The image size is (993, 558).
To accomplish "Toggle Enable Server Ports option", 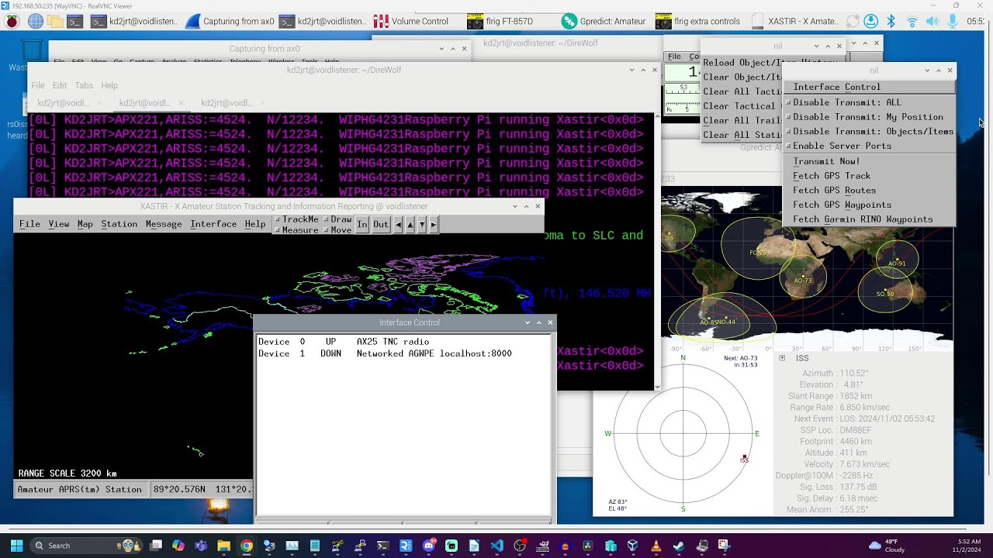I will (x=869, y=146).
